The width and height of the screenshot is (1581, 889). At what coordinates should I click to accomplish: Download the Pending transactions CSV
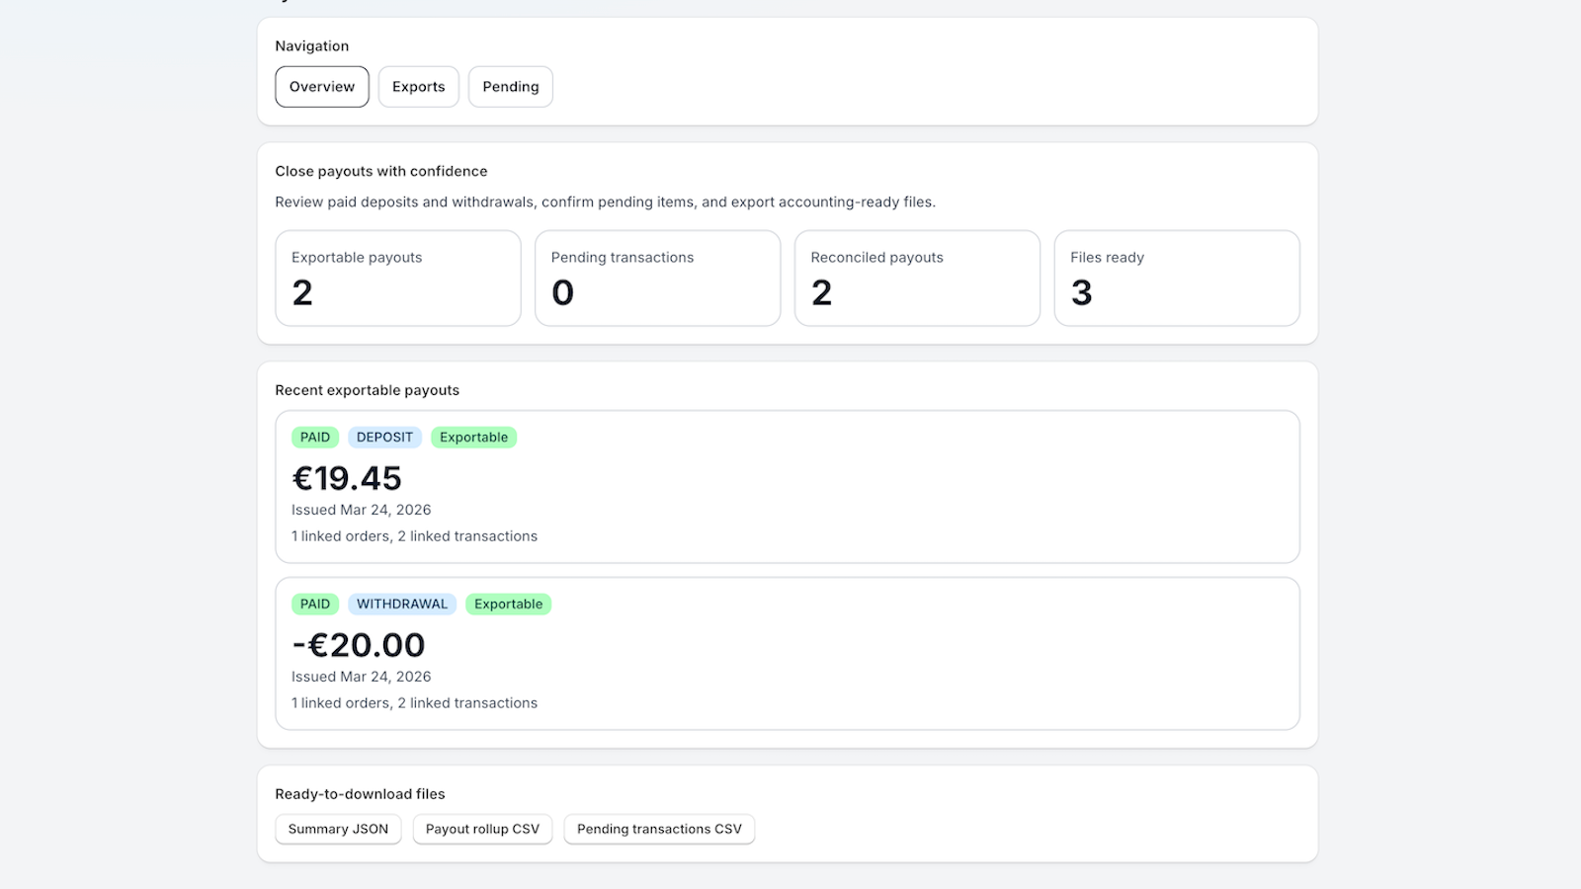(x=659, y=829)
